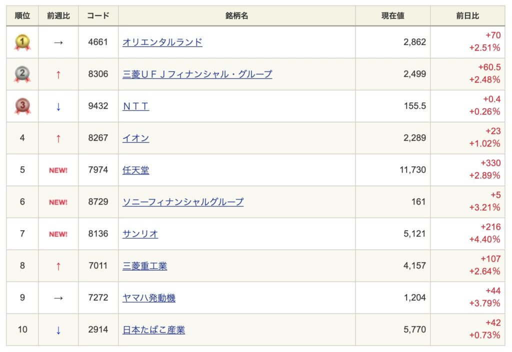Click the bronze third-place medal icon
The height and width of the screenshot is (352, 512).
22,106
